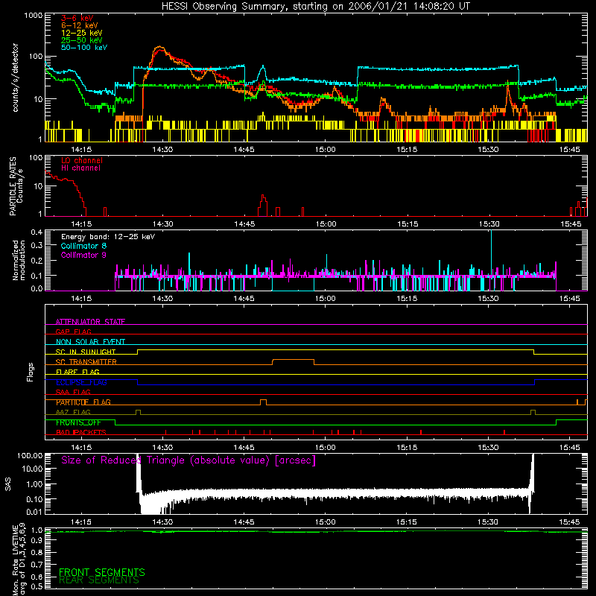Click the ECLIPSE FLAG label

81,382
